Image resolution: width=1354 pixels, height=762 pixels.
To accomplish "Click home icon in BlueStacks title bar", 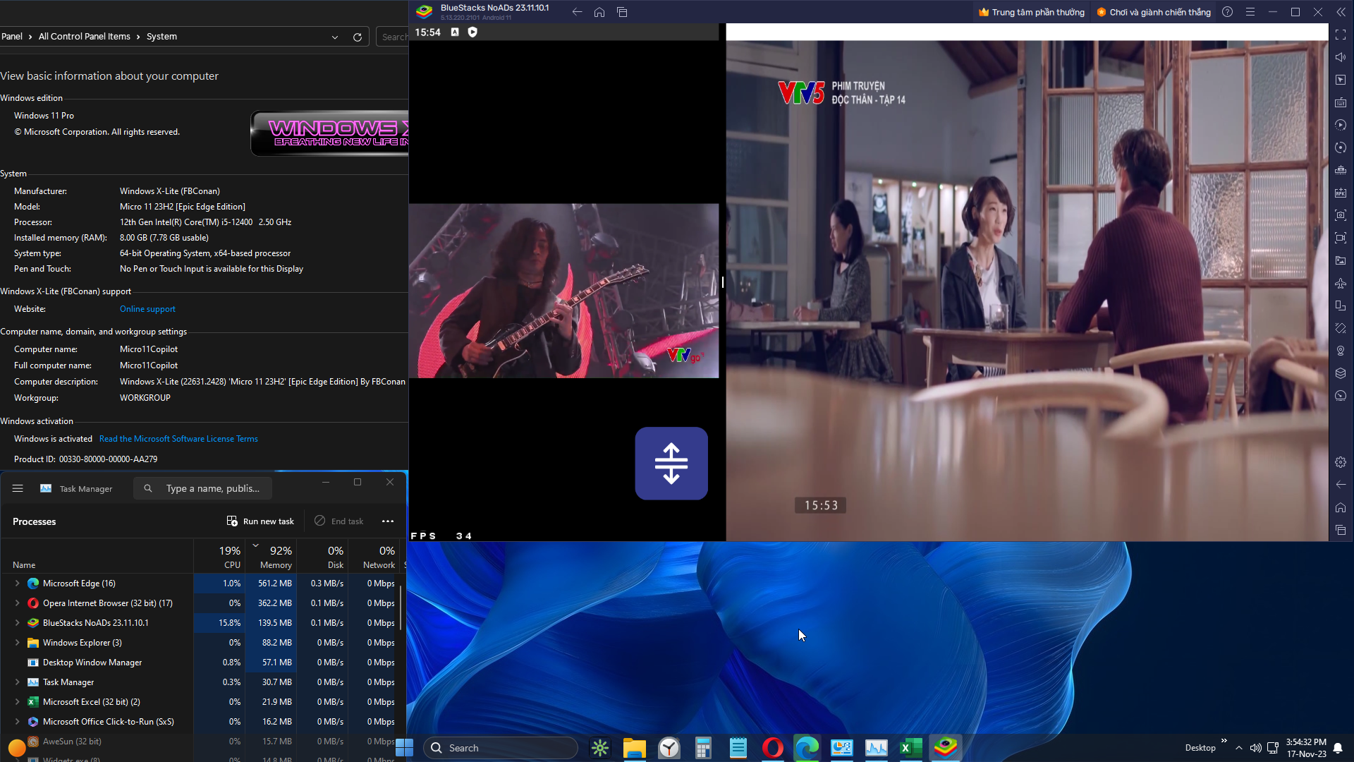I will 599,12.
